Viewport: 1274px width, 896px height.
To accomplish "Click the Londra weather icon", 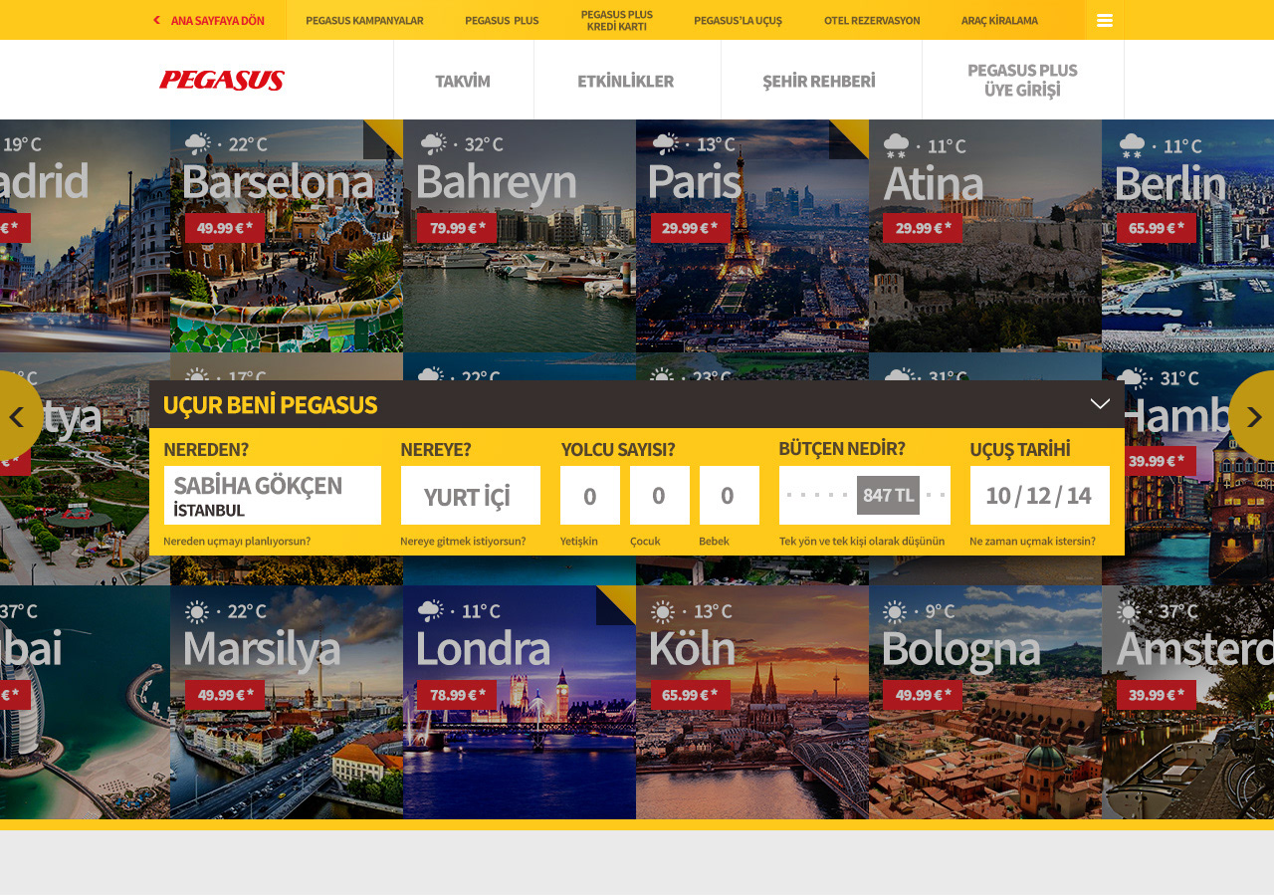I will pos(431,611).
